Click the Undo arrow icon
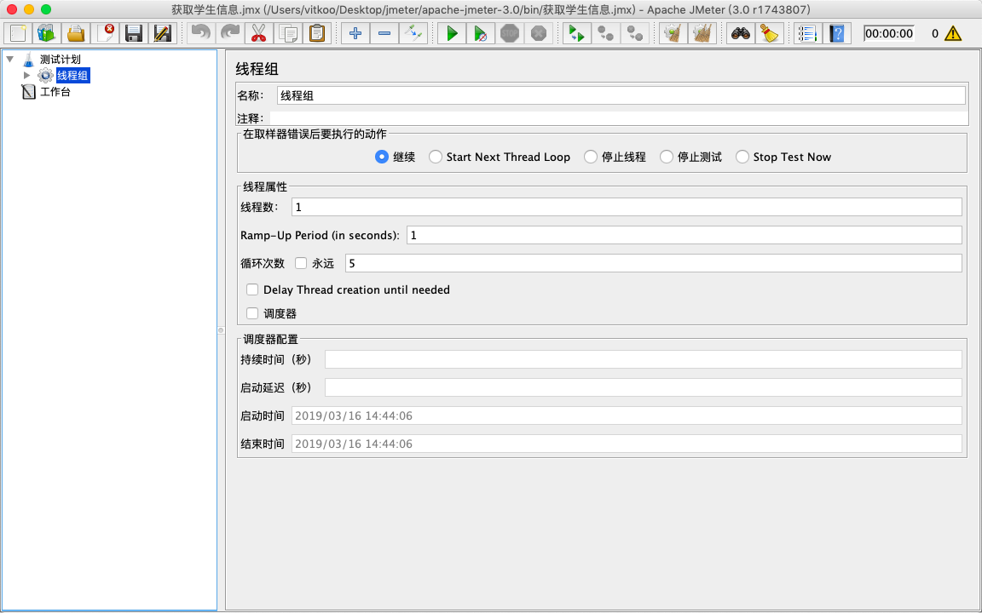This screenshot has width=982, height=613. [x=201, y=33]
